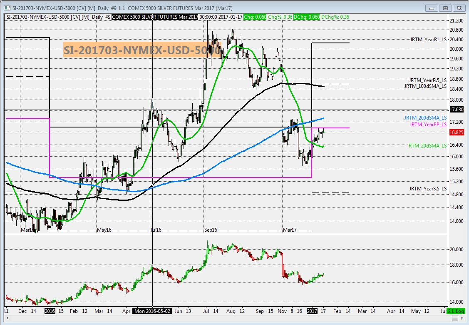Click 'Jul 14' on the date axis
This screenshot has width=469, height=325.
pos(210,311)
